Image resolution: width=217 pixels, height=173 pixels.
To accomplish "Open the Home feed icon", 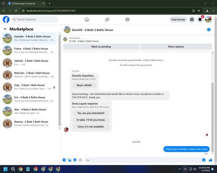I will tap(87, 19).
